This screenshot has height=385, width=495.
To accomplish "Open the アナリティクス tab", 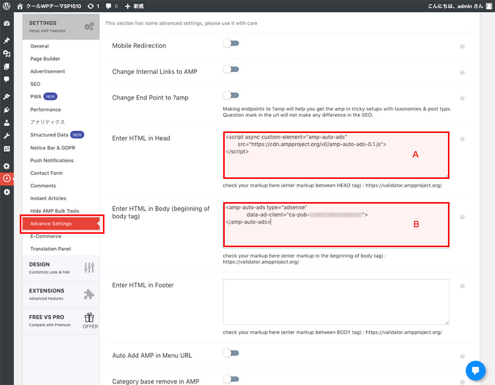I will click(48, 122).
